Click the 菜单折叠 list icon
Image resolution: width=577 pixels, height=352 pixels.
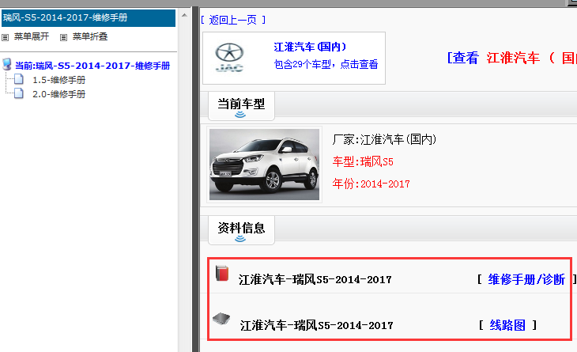coord(64,37)
